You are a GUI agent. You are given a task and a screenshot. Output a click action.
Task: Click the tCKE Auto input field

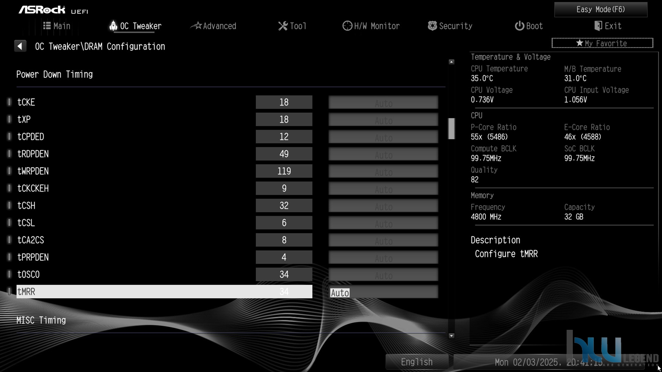tap(383, 103)
